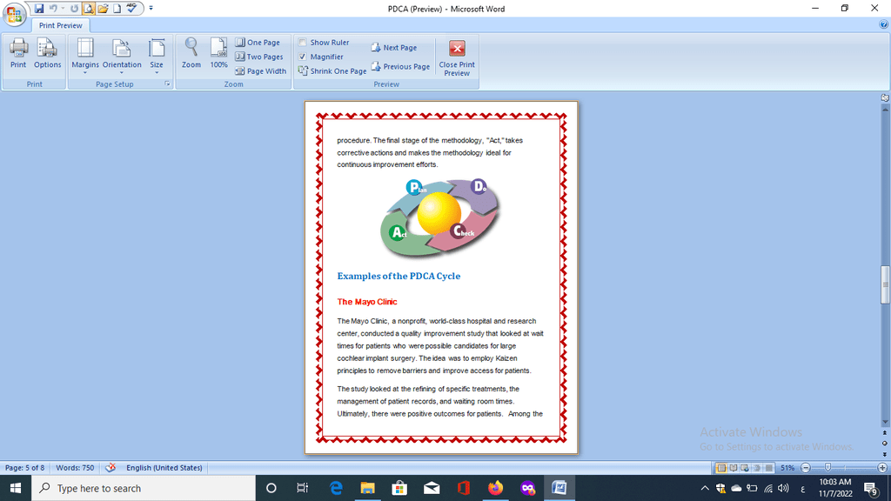Show Two Pages view
The width and height of the screenshot is (891, 501).
click(x=259, y=57)
